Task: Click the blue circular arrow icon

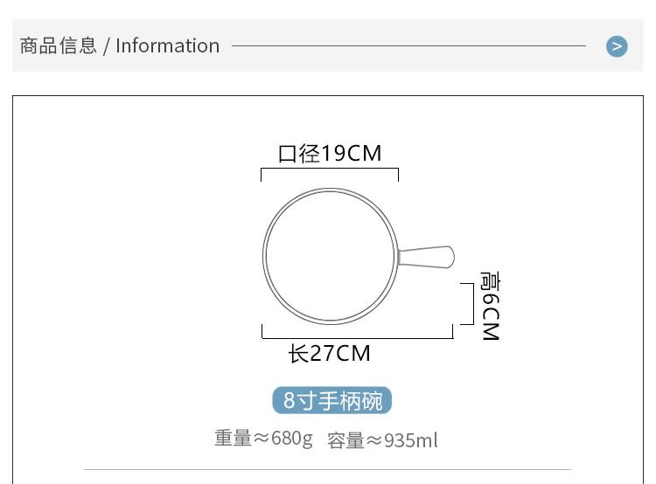Action: (x=618, y=46)
